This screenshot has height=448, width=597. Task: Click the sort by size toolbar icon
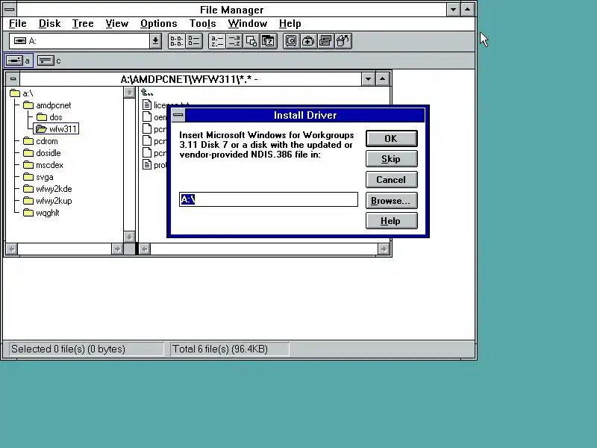(251, 41)
